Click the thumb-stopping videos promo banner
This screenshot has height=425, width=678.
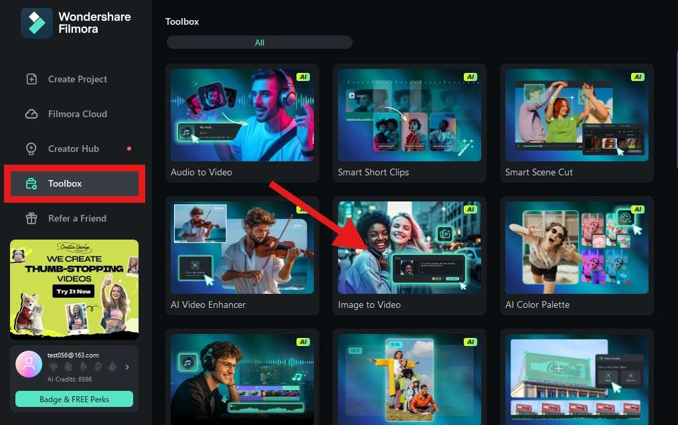74,289
